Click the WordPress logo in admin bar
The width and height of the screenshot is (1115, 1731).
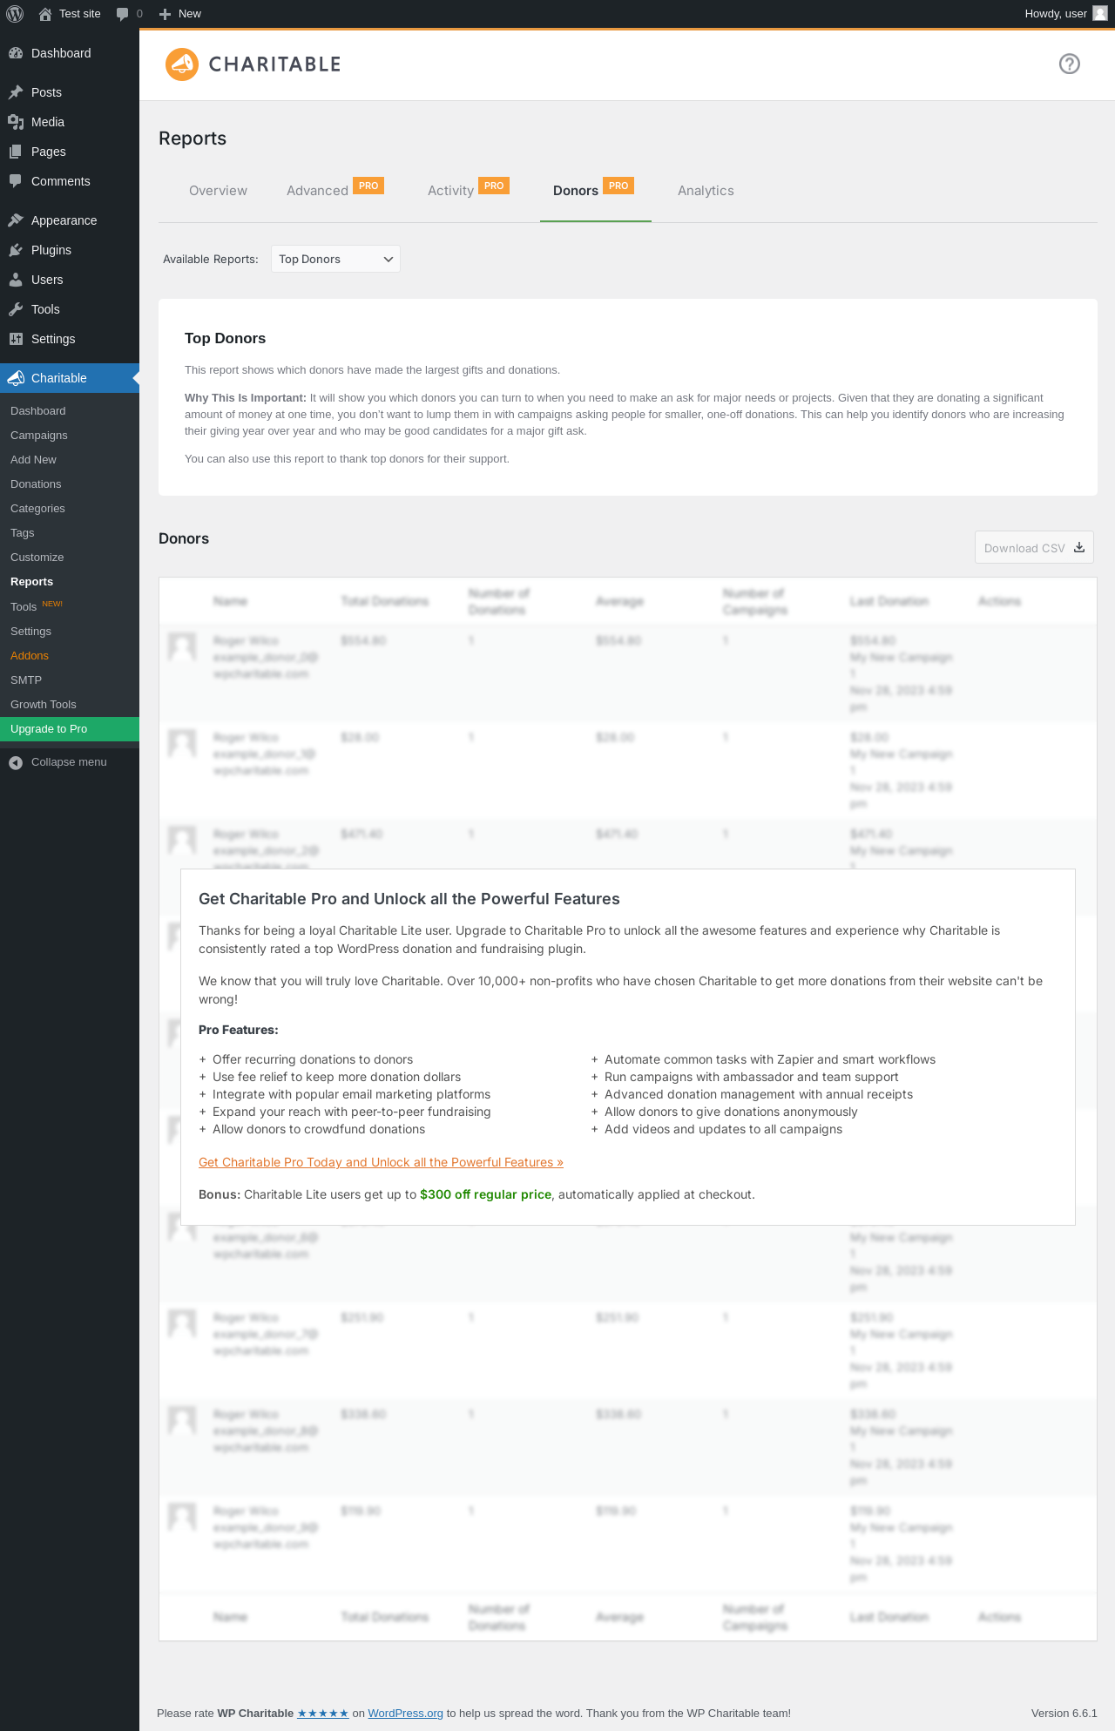point(14,14)
